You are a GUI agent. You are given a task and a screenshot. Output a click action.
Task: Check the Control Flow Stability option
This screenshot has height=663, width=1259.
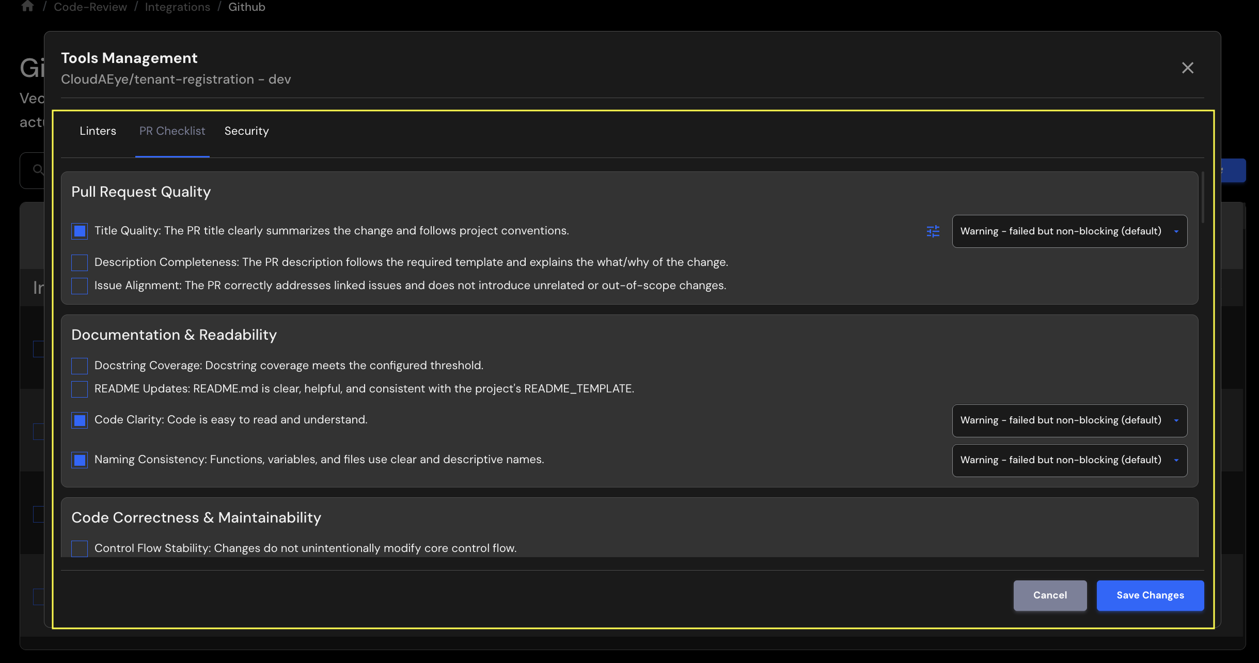coord(79,548)
